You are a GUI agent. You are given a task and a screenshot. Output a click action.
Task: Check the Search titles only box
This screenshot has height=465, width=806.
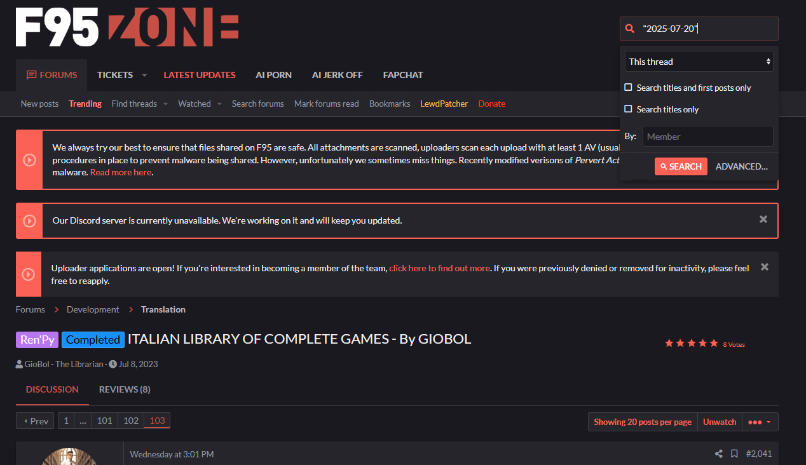coord(628,109)
